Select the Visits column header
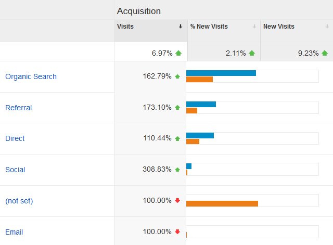The image size is (333, 245). coord(125,27)
